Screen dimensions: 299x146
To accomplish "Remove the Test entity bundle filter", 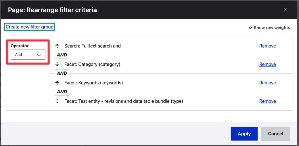I will click(267, 101).
